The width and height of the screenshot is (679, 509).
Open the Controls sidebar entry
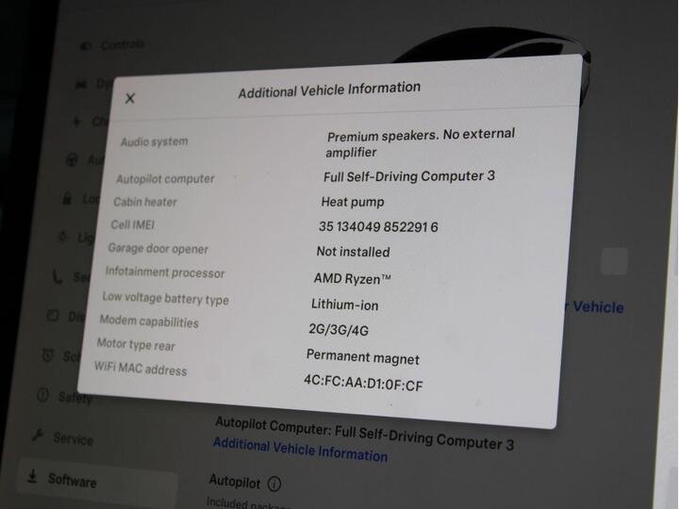pyautogui.click(x=123, y=44)
